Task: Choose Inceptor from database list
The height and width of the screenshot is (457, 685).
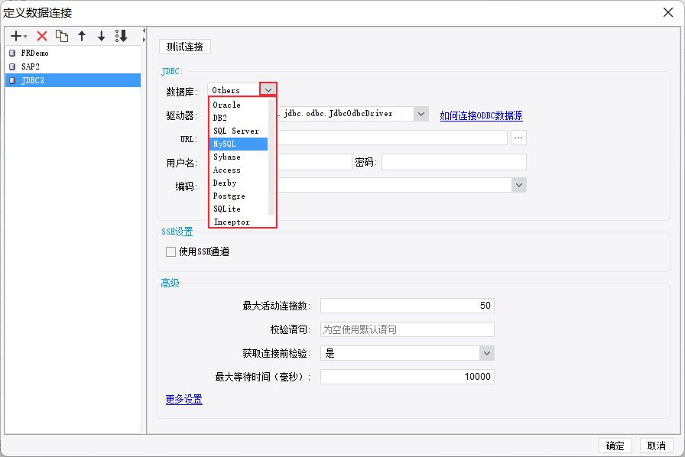Action: click(239, 222)
